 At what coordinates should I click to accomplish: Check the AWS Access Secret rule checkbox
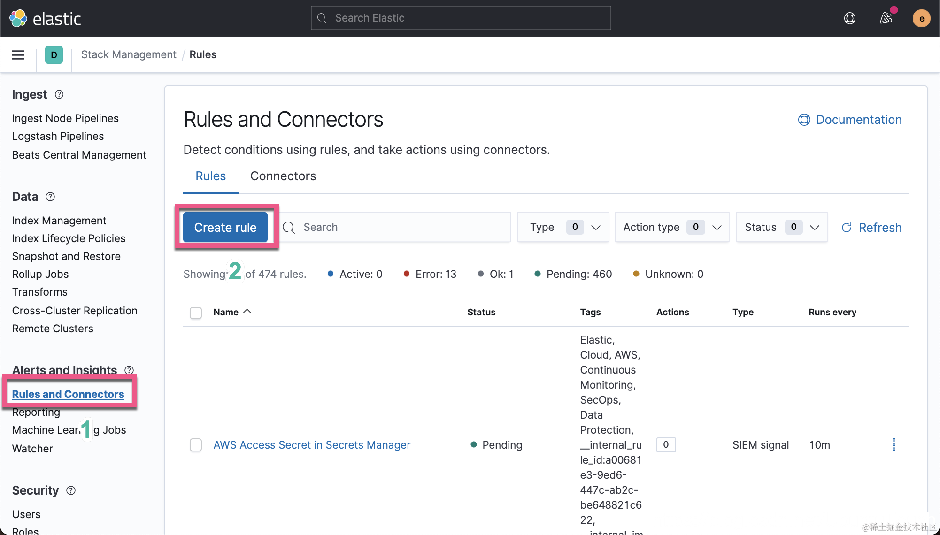point(196,444)
